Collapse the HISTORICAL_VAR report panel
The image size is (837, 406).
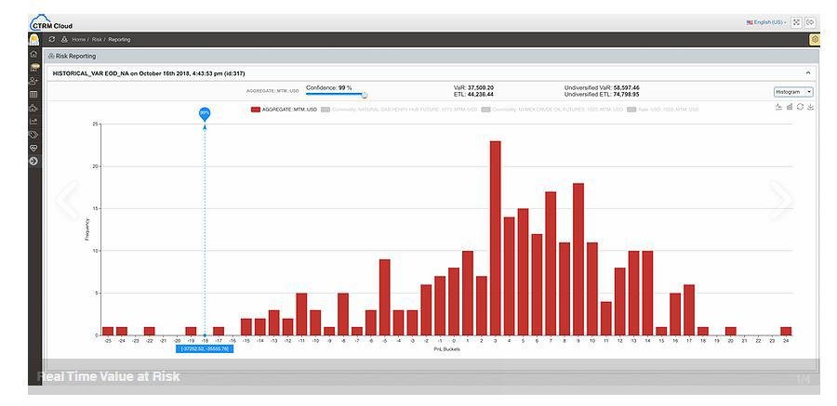(807, 72)
